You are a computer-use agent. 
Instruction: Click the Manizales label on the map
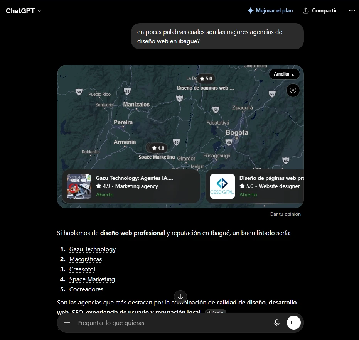click(x=136, y=105)
